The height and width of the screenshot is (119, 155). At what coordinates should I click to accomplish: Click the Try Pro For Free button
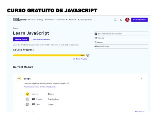[x=139, y=20]
